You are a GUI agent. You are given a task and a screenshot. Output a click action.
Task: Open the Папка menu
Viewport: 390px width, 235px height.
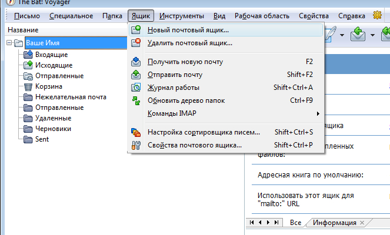point(112,16)
